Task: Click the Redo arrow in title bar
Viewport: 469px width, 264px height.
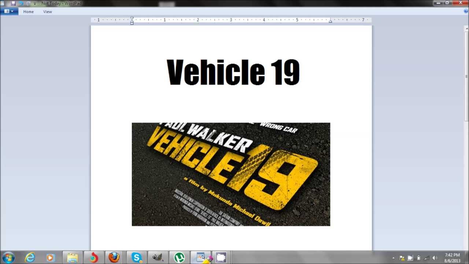Action: tap(28, 3)
